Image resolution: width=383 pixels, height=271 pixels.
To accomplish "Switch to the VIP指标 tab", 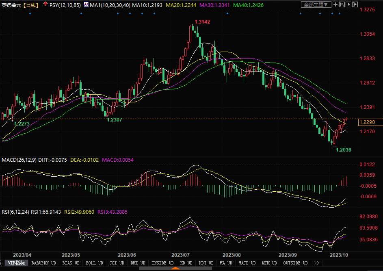I will (x=16, y=263).
